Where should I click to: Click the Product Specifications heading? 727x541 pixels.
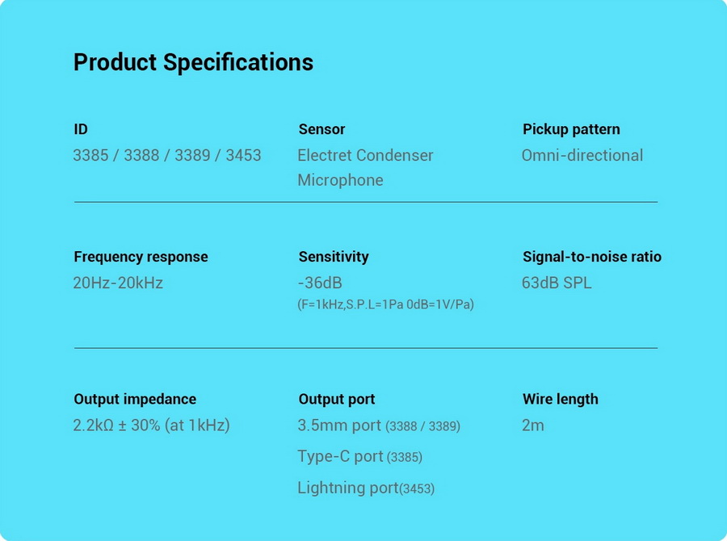193,63
